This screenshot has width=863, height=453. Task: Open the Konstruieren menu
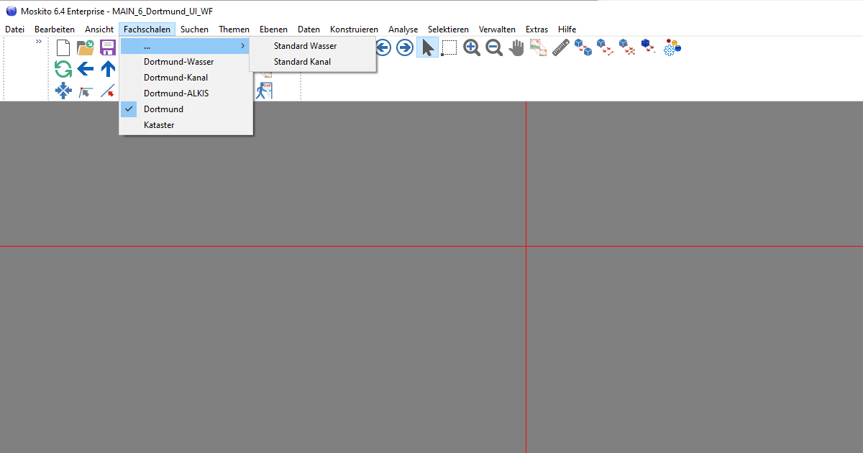[354, 29]
